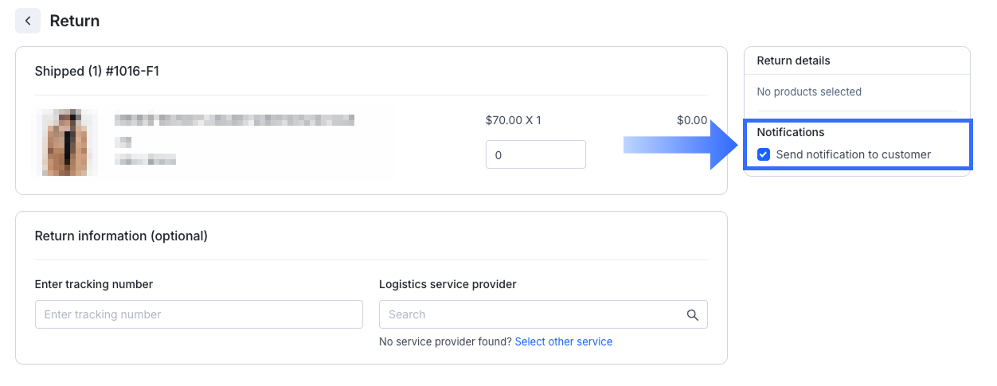Click the "Logistics service provider" label
The width and height of the screenshot is (997, 386).
448,284
